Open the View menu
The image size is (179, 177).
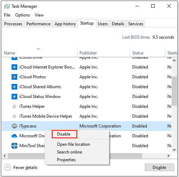(x=39, y=15)
